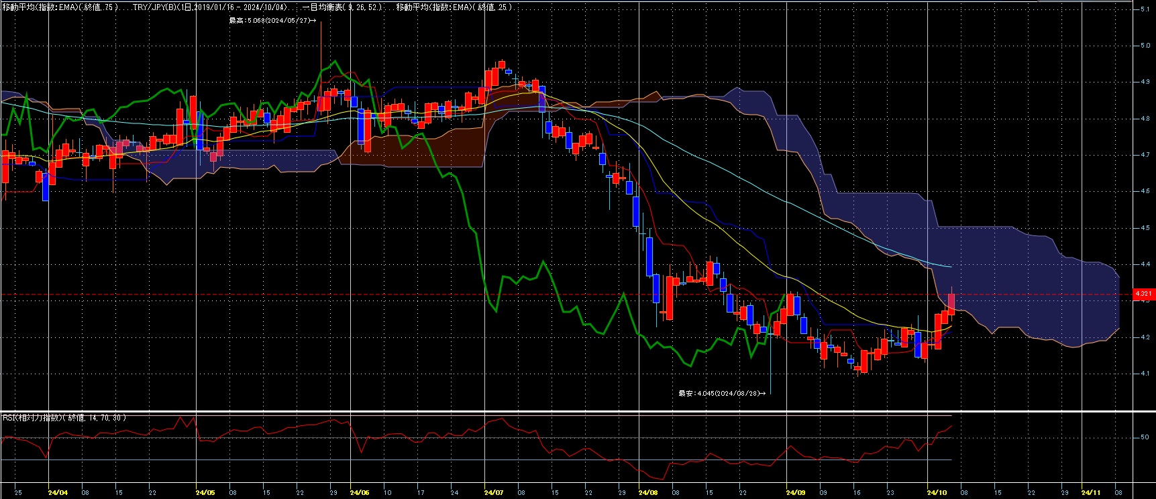This screenshot has width=1156, height=499.
Task: Click the 50 level on RSI axis
Action: (x=1144, y=437)
